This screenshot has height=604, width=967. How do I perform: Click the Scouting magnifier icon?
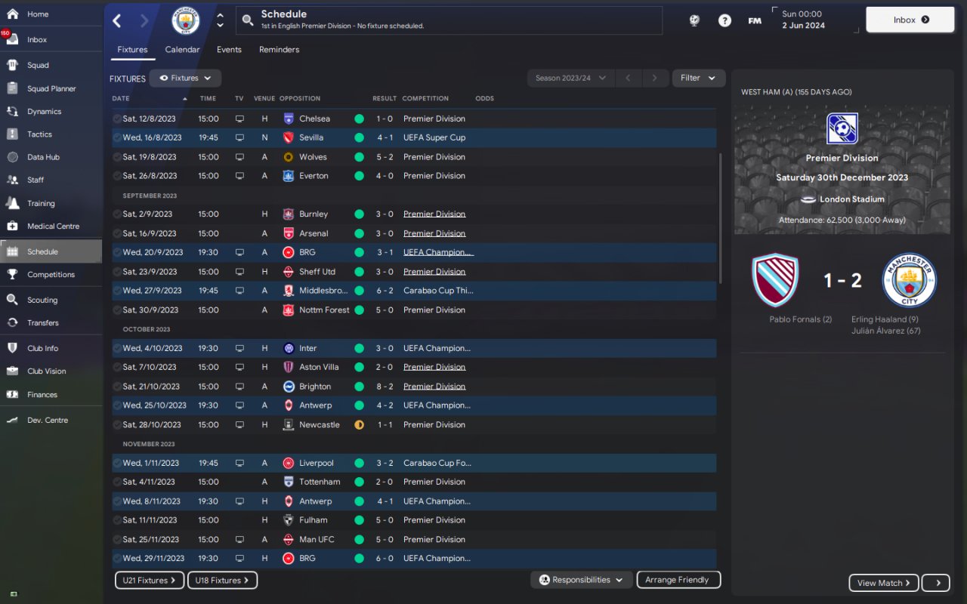[12, 300]
